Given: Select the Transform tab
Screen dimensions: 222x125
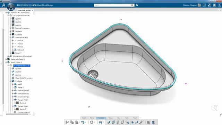Looking at the screenshot, I should pyautogui.click(x=101, y=118).
